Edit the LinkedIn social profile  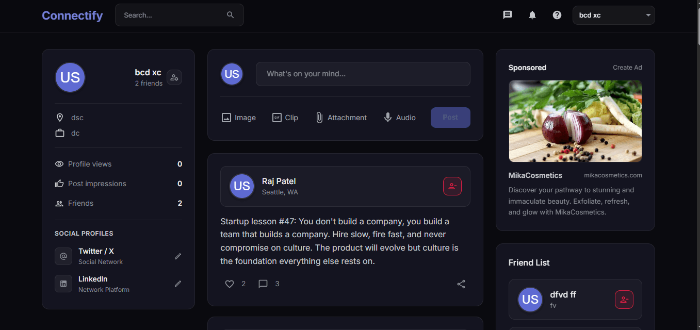click(x=178, y=284)
